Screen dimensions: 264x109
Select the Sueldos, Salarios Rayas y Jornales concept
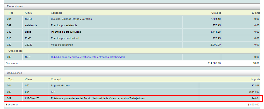pyautogui.click(x=71, y=19)
